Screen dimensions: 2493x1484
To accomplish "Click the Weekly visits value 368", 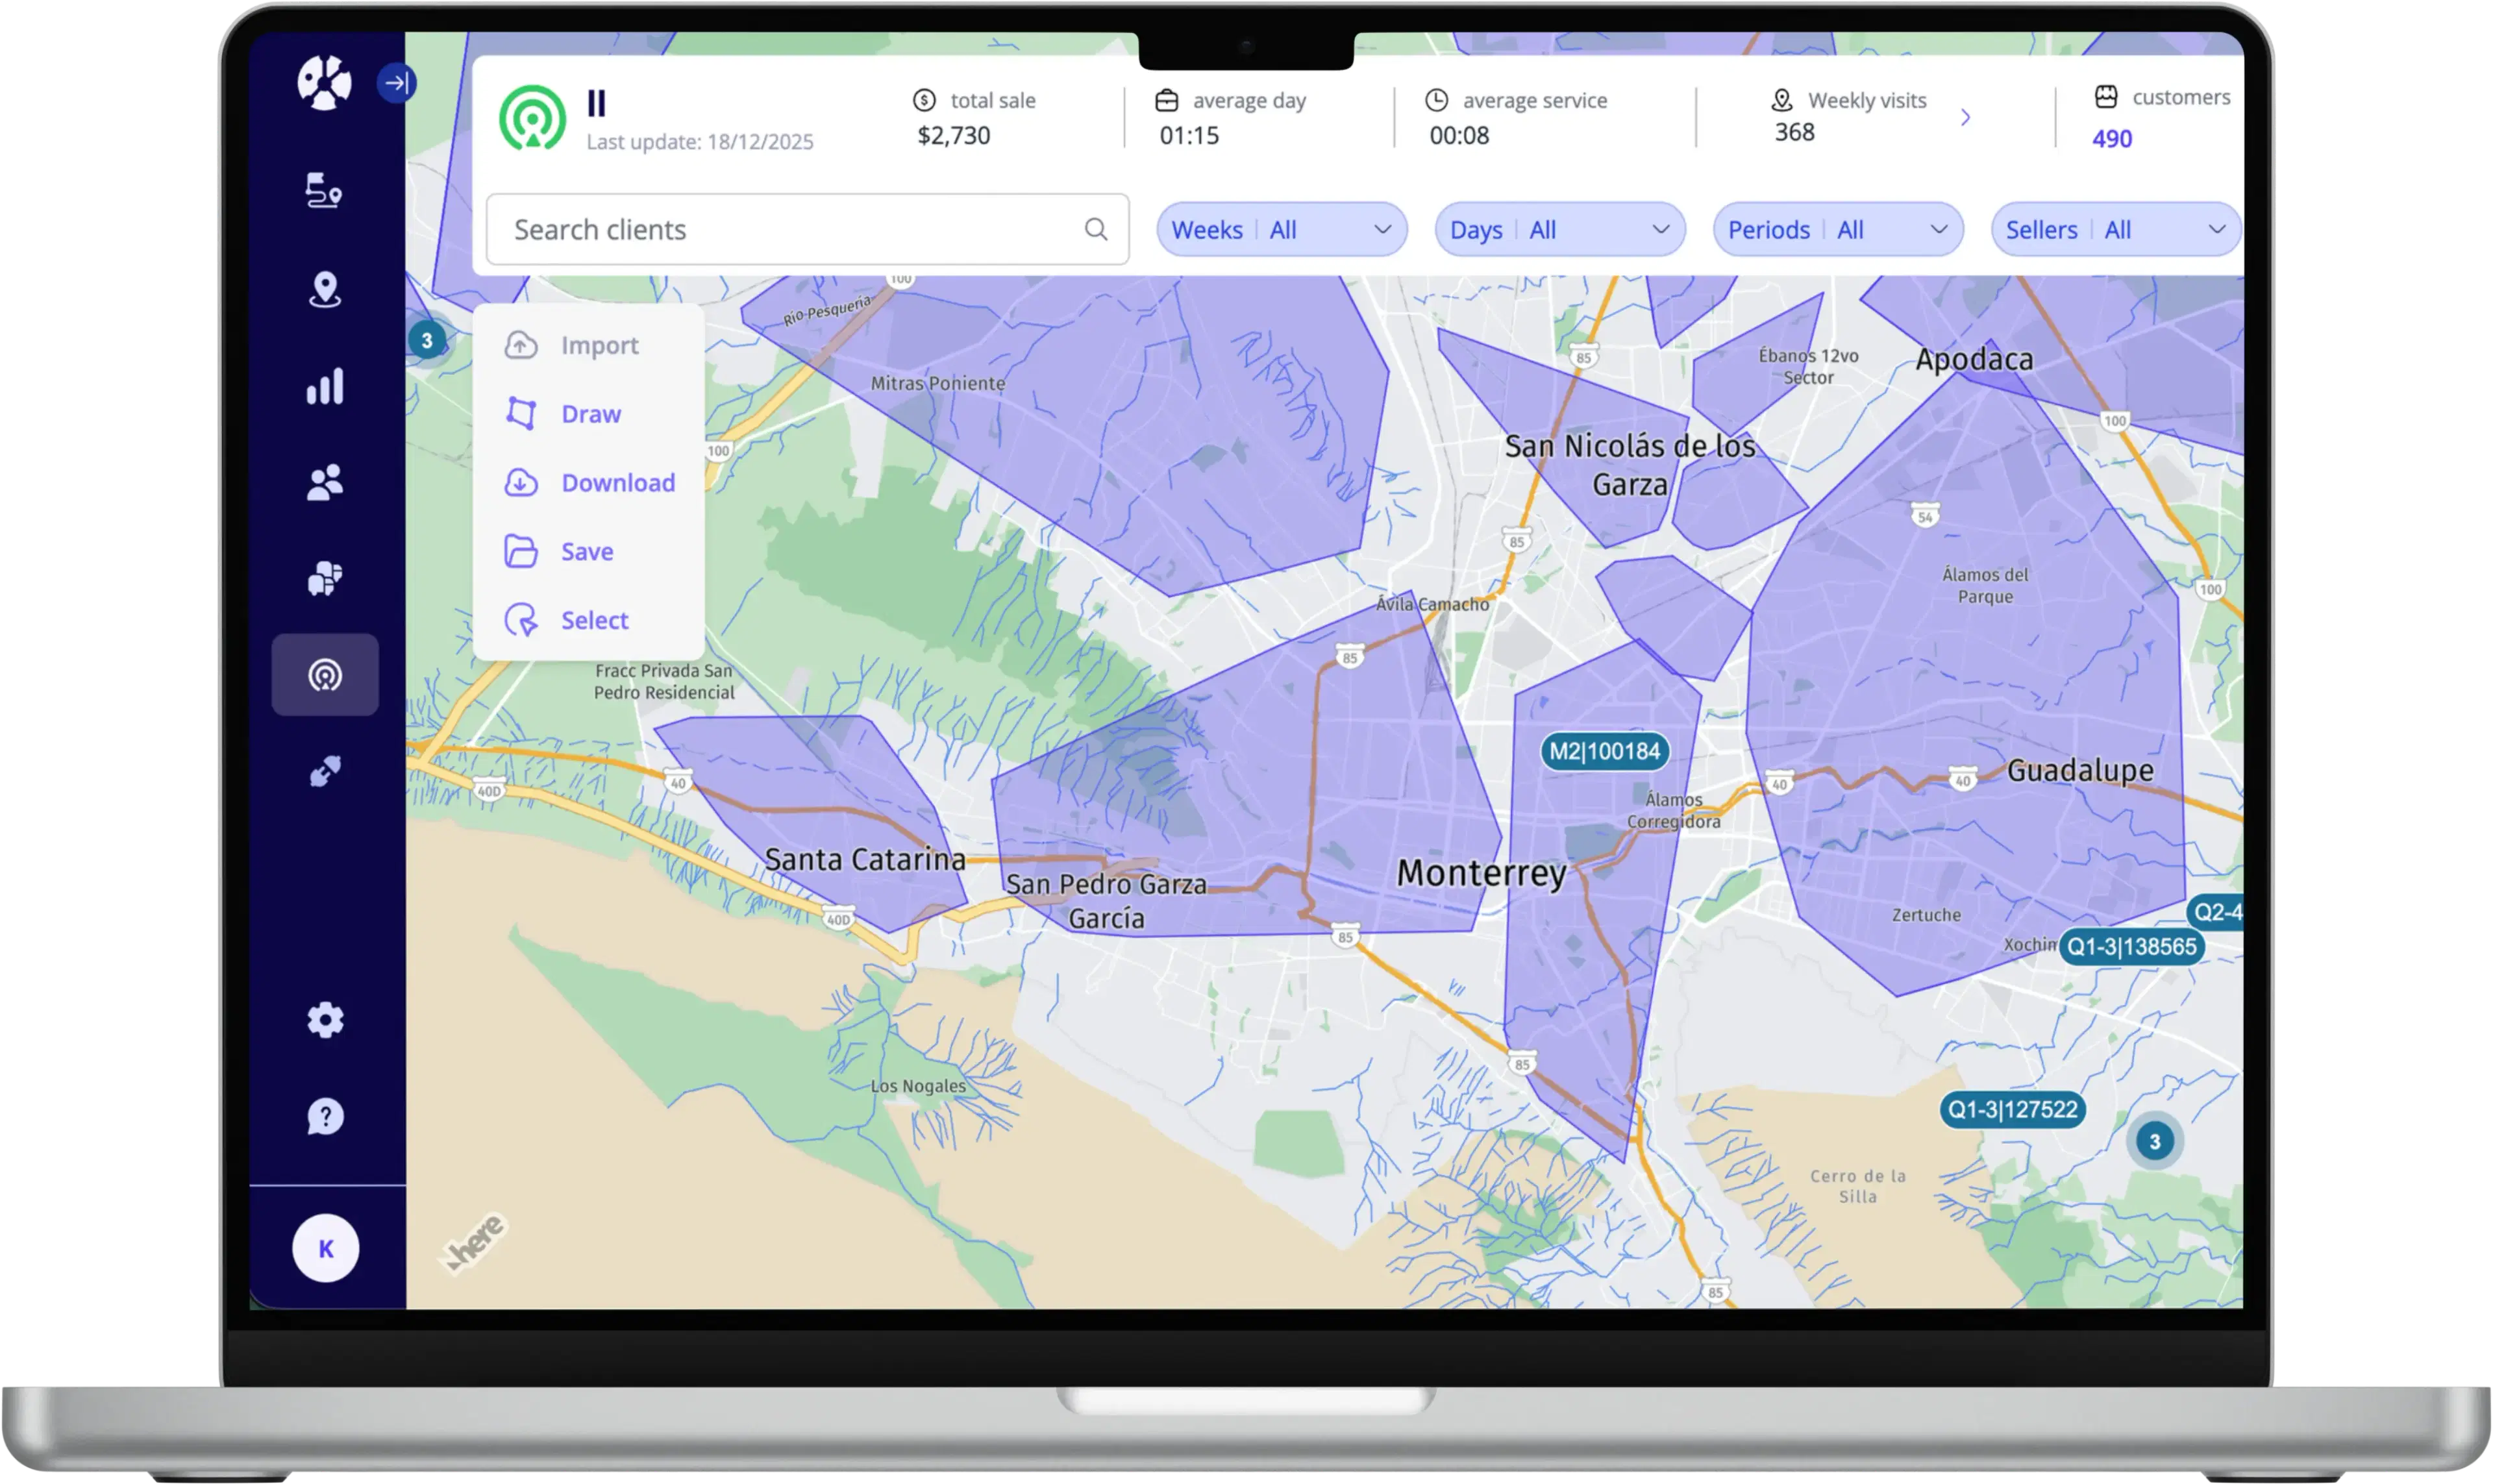I will pos(1794,132).
